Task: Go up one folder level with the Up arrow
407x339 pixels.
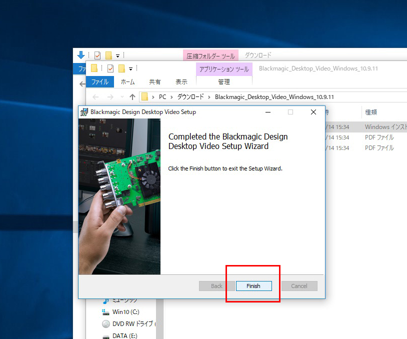Action: click(132, 97)
